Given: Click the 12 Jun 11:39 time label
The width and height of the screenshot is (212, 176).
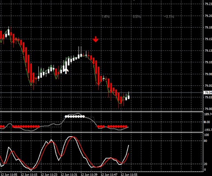Looking at the screenshot, I should [x=89, y=175].
